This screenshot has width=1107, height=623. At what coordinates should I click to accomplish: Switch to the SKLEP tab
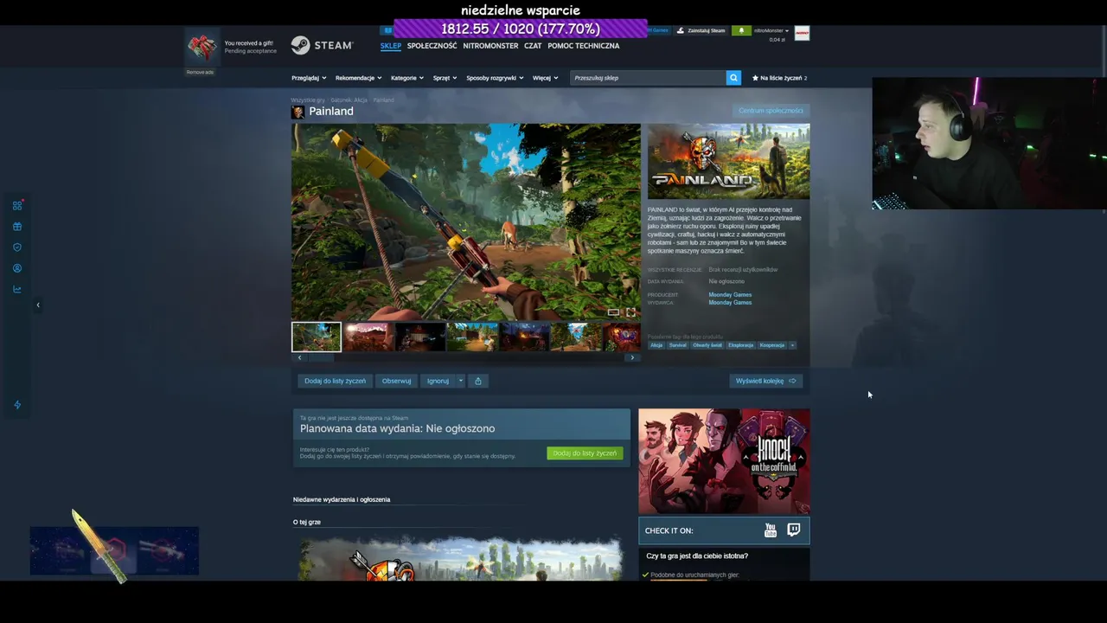391,46
